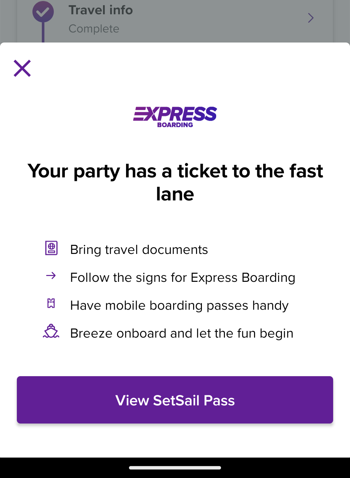Tap the BOARDING word under the logo

[175, 125]
